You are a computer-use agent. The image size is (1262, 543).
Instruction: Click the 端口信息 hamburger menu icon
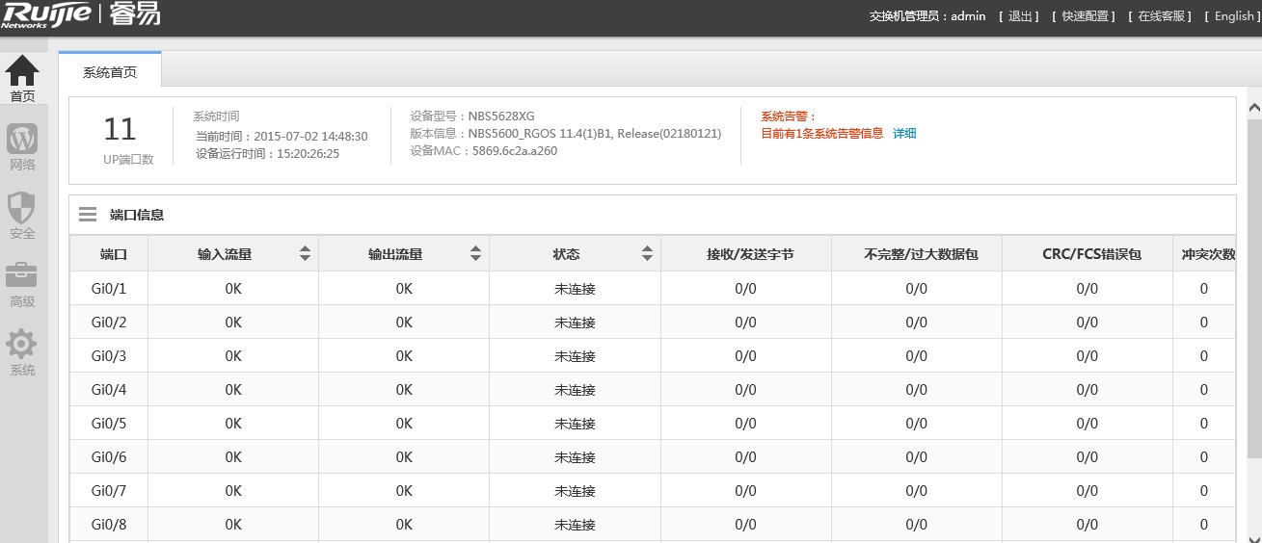tap(88, 215)
